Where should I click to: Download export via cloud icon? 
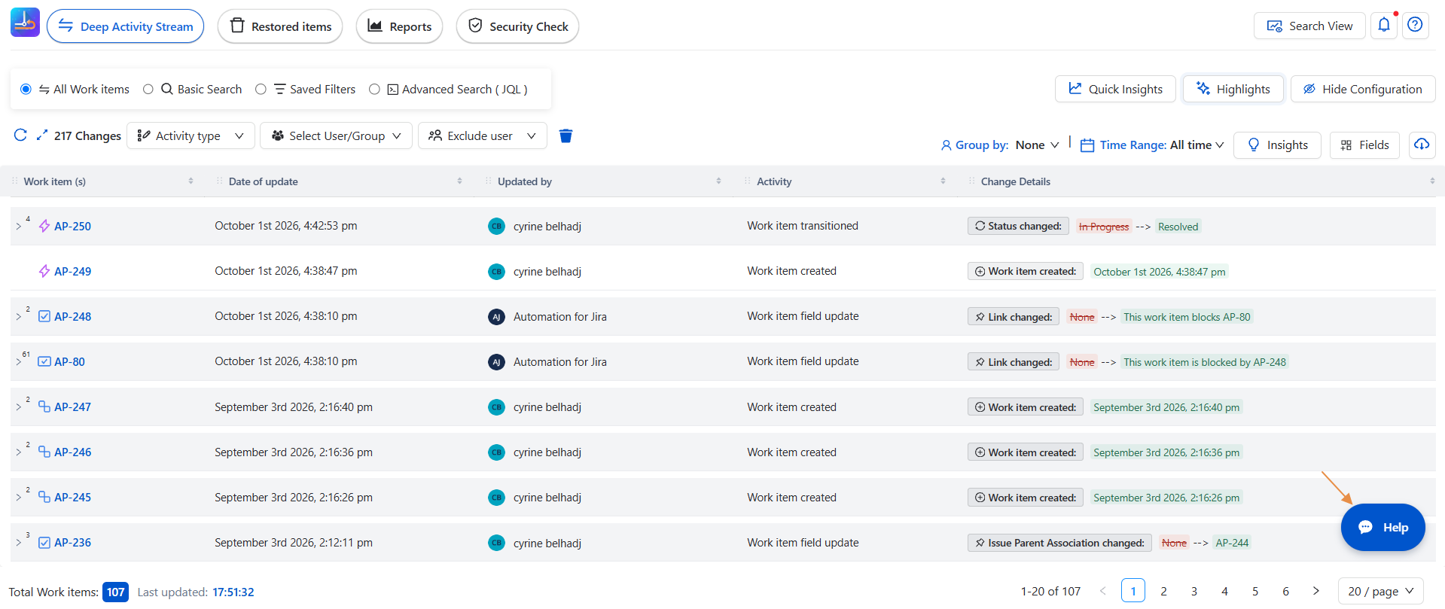(1422, 145)
